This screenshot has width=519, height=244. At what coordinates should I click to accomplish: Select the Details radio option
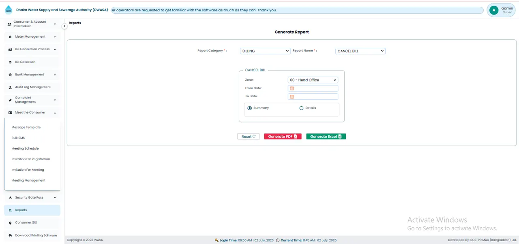pos(301,108)
